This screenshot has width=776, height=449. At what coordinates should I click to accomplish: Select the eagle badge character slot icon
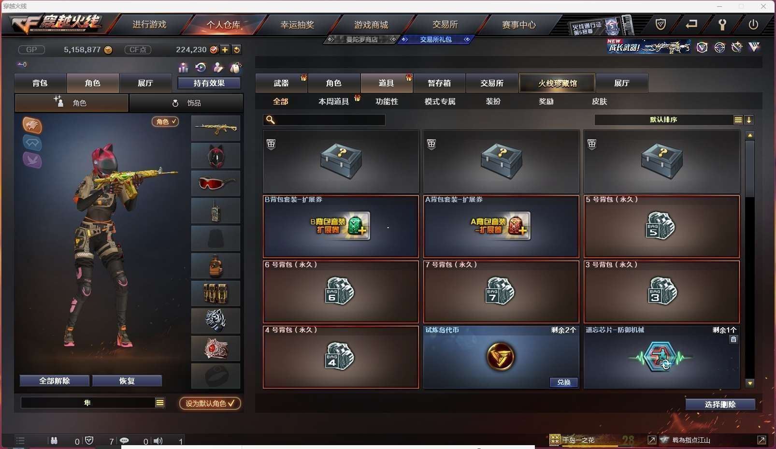32,126
